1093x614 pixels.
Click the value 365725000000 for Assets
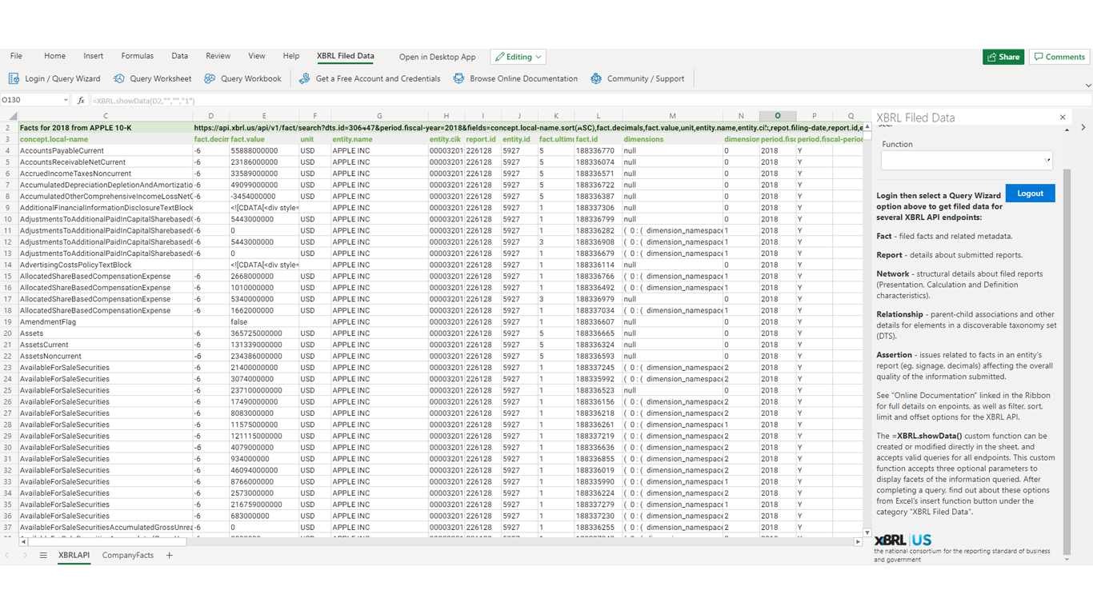point(263,333)
